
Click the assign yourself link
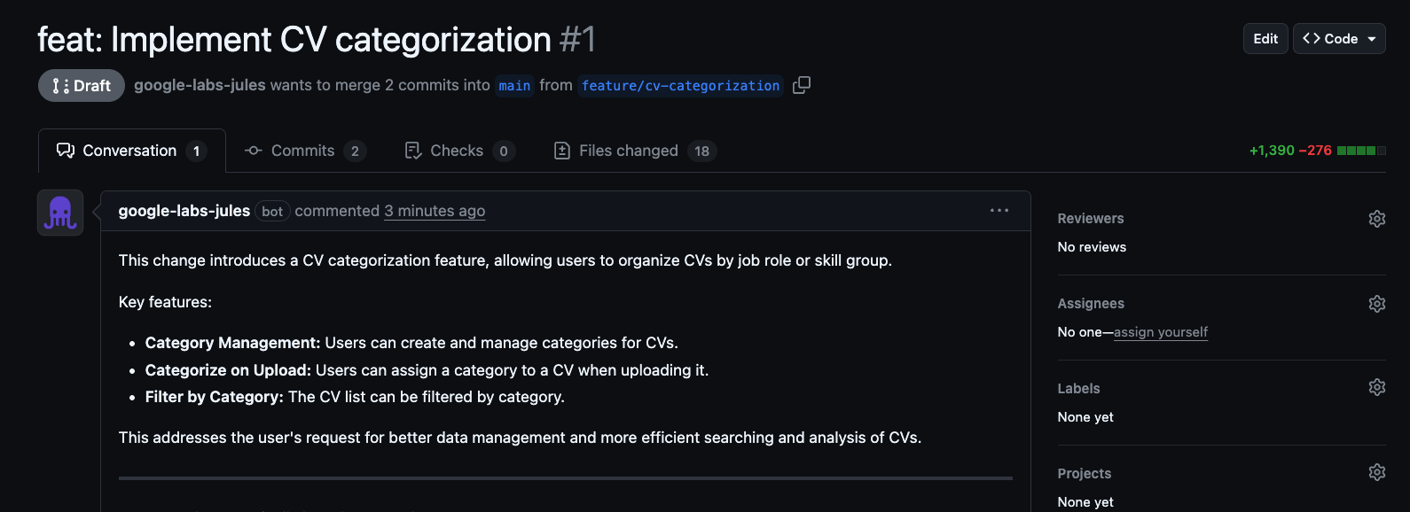[x=1160, y=332]
